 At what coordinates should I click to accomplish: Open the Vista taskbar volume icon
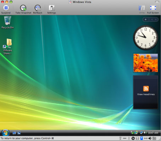point(145,132)
